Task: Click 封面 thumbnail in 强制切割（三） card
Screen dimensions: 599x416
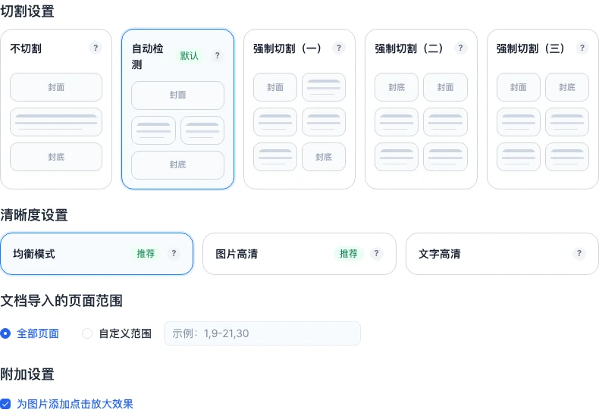Action: click(x=519, y=87)
